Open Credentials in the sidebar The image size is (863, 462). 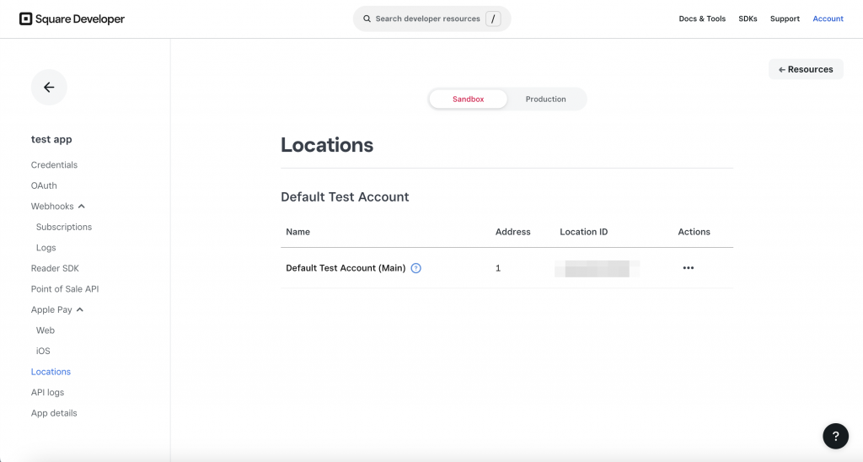tap(54, 164)
